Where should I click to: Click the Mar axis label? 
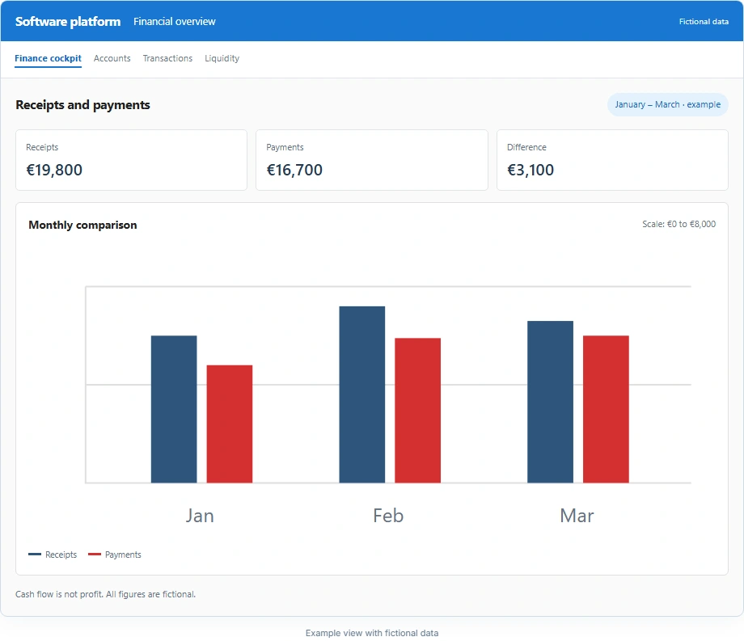click(x=577, y=516)
